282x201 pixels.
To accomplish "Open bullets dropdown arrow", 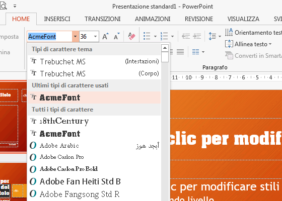I will point(155,36).
